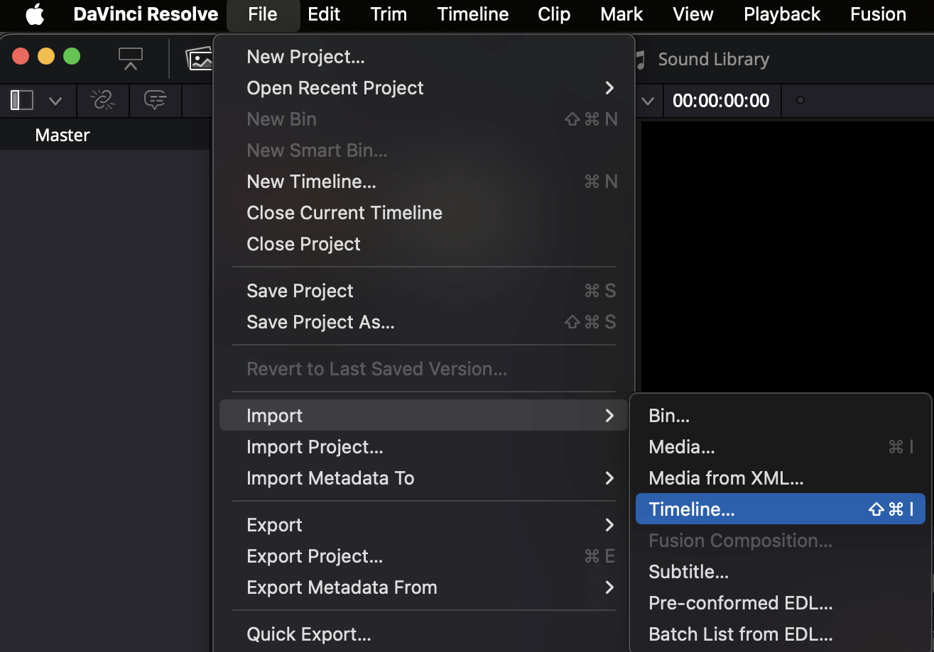
Task: Select Close Current Timeline
Action: [x=423, y=213]
